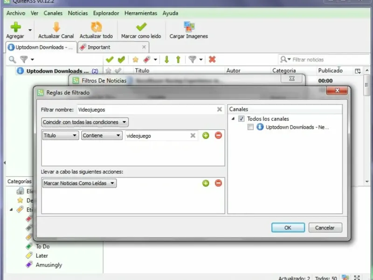Open the Canales menu
This screenshot has width=373, height=280.
[53, 14]
